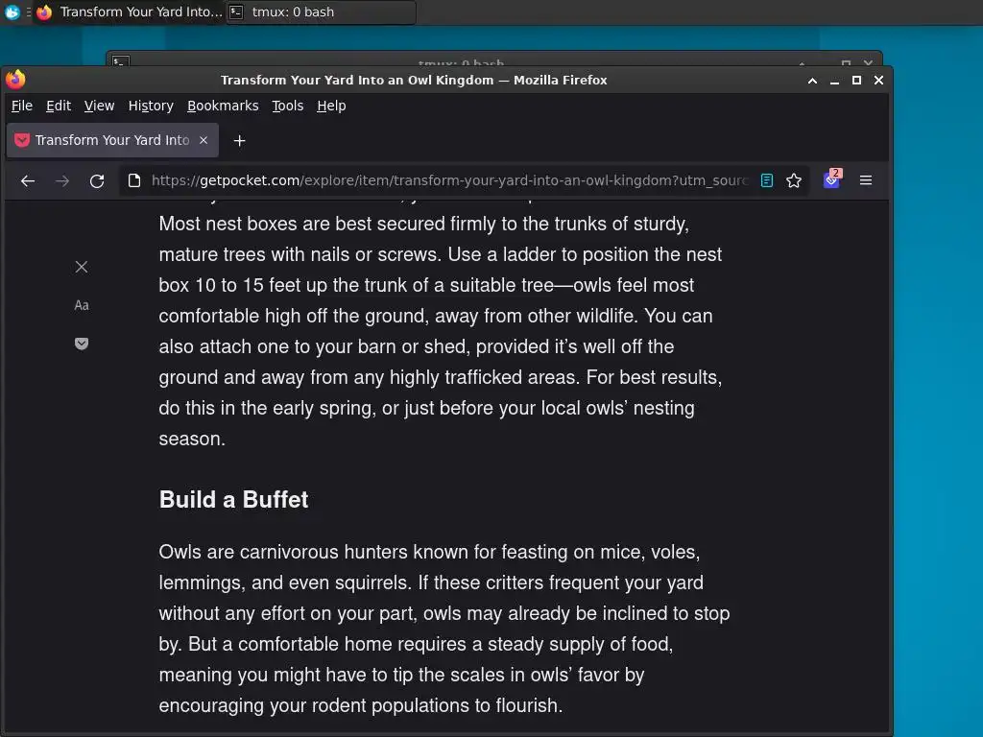Image resolution: width=983 pixels, height=737 pixels.
Task: Open the desktop applications menu icon
Action: (x=12, y=12)
